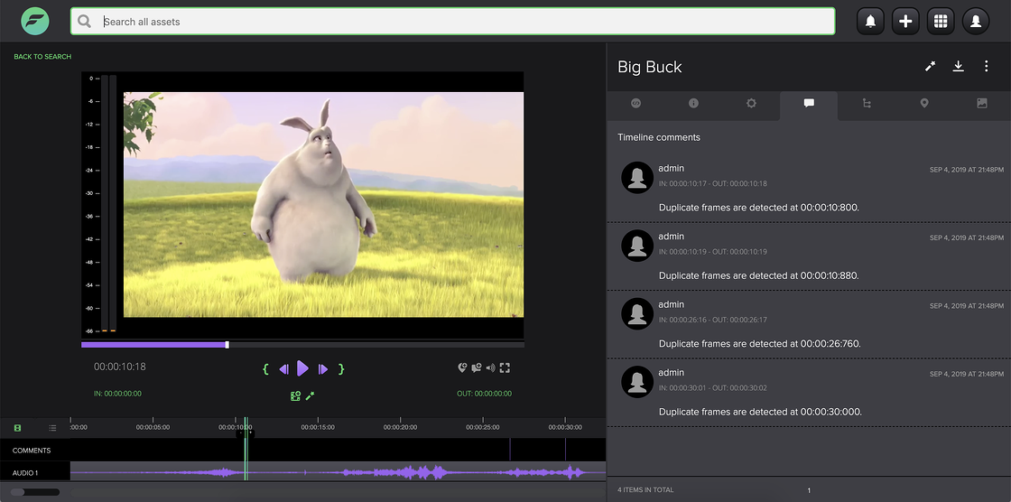
Task: Set the in point with left brace
Action: (265, 368)
